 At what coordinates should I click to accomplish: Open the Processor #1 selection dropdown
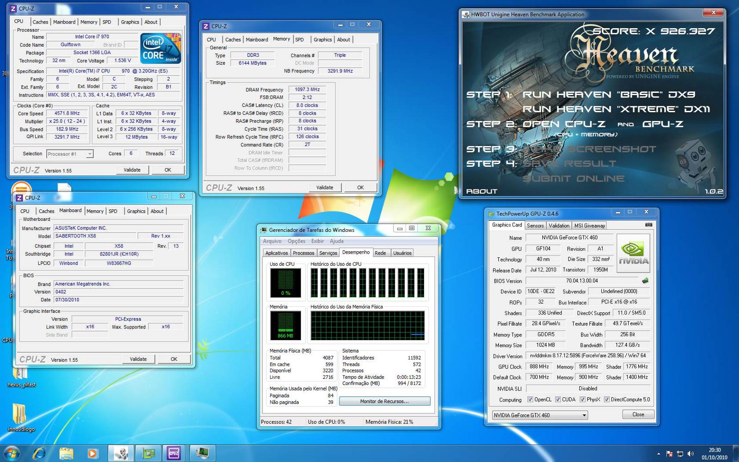tap(70, 154)
